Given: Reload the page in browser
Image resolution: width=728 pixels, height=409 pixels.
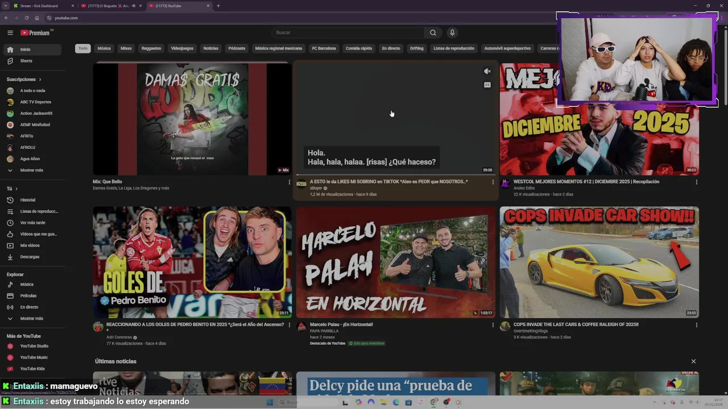Looking at the screenshot, I should [26, 18].
